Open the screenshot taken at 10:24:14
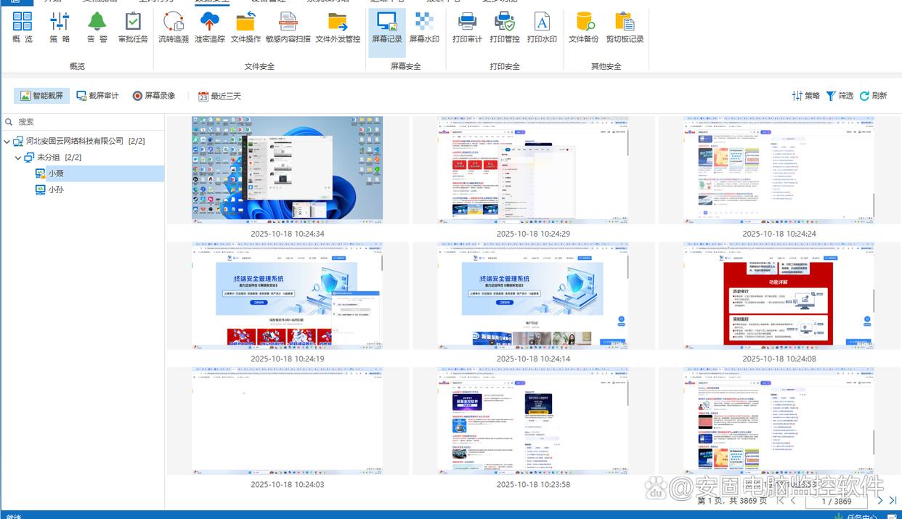The height and width of the screenshot is (519, 902). coord(533,295)
